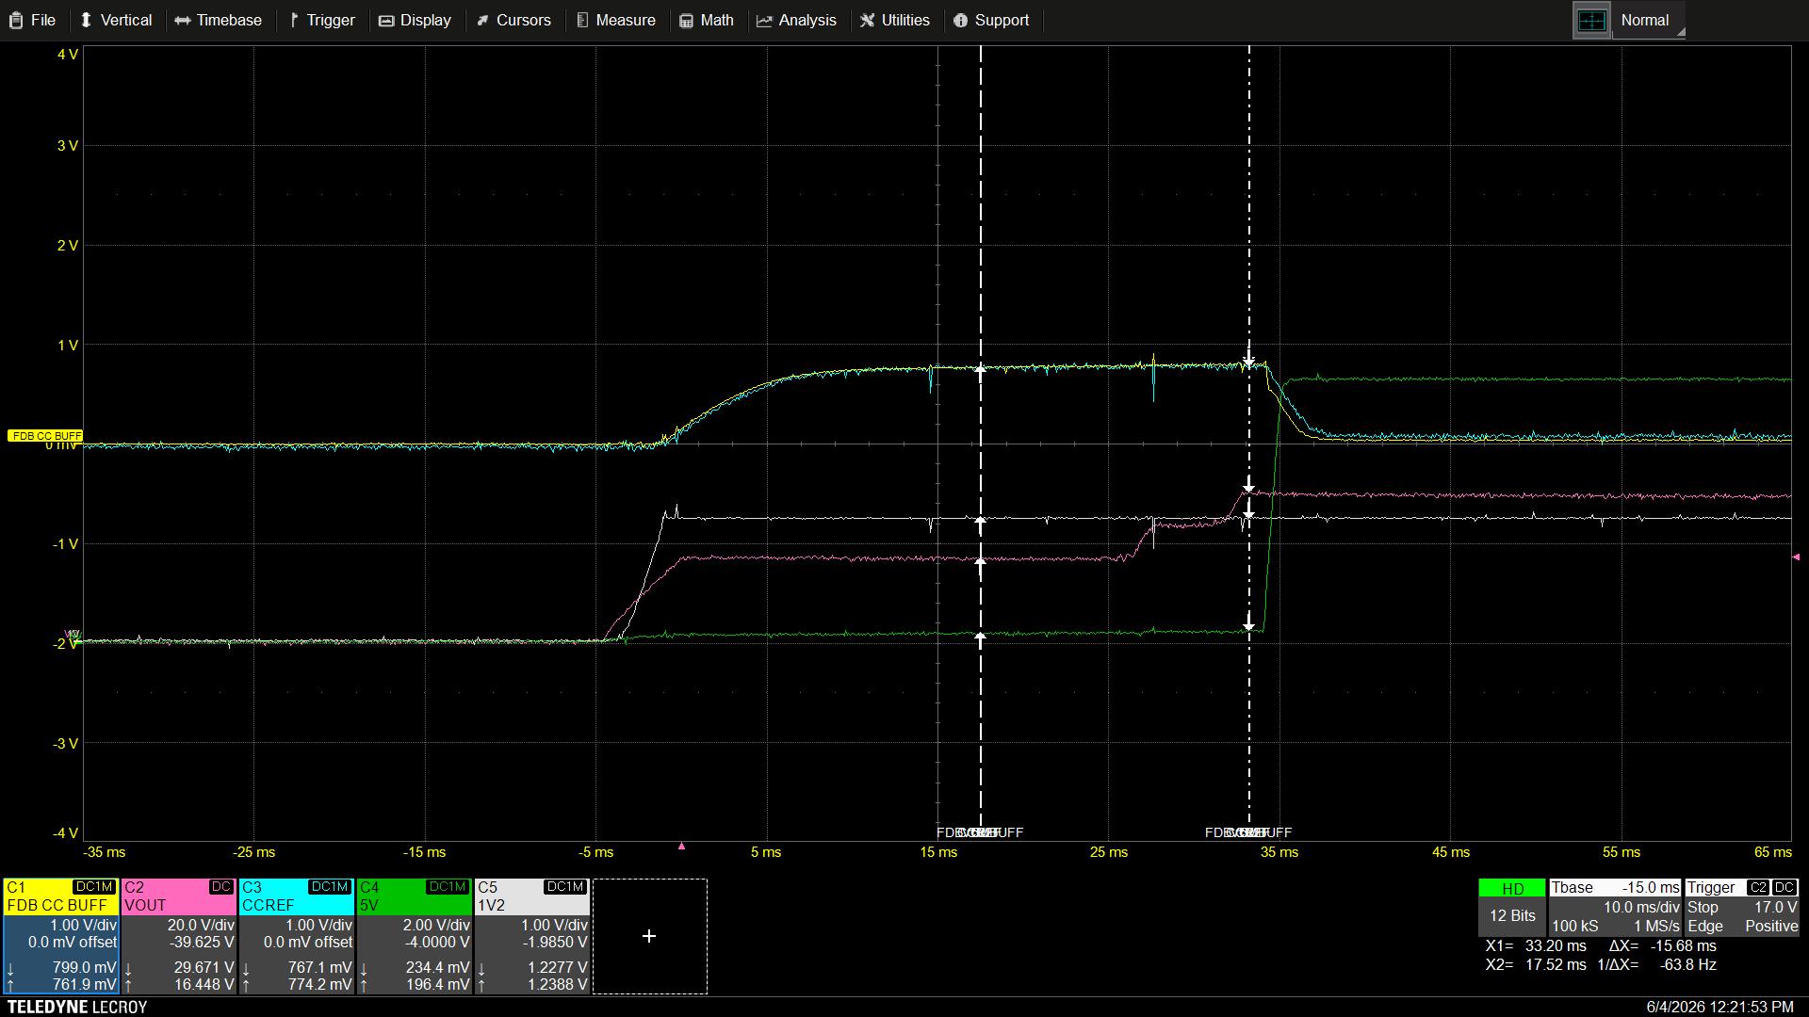1809x1017 pixels.
Task: Click the 234.4 mV cursor reading in the C4 descriptor
Action: coord(437,968)
